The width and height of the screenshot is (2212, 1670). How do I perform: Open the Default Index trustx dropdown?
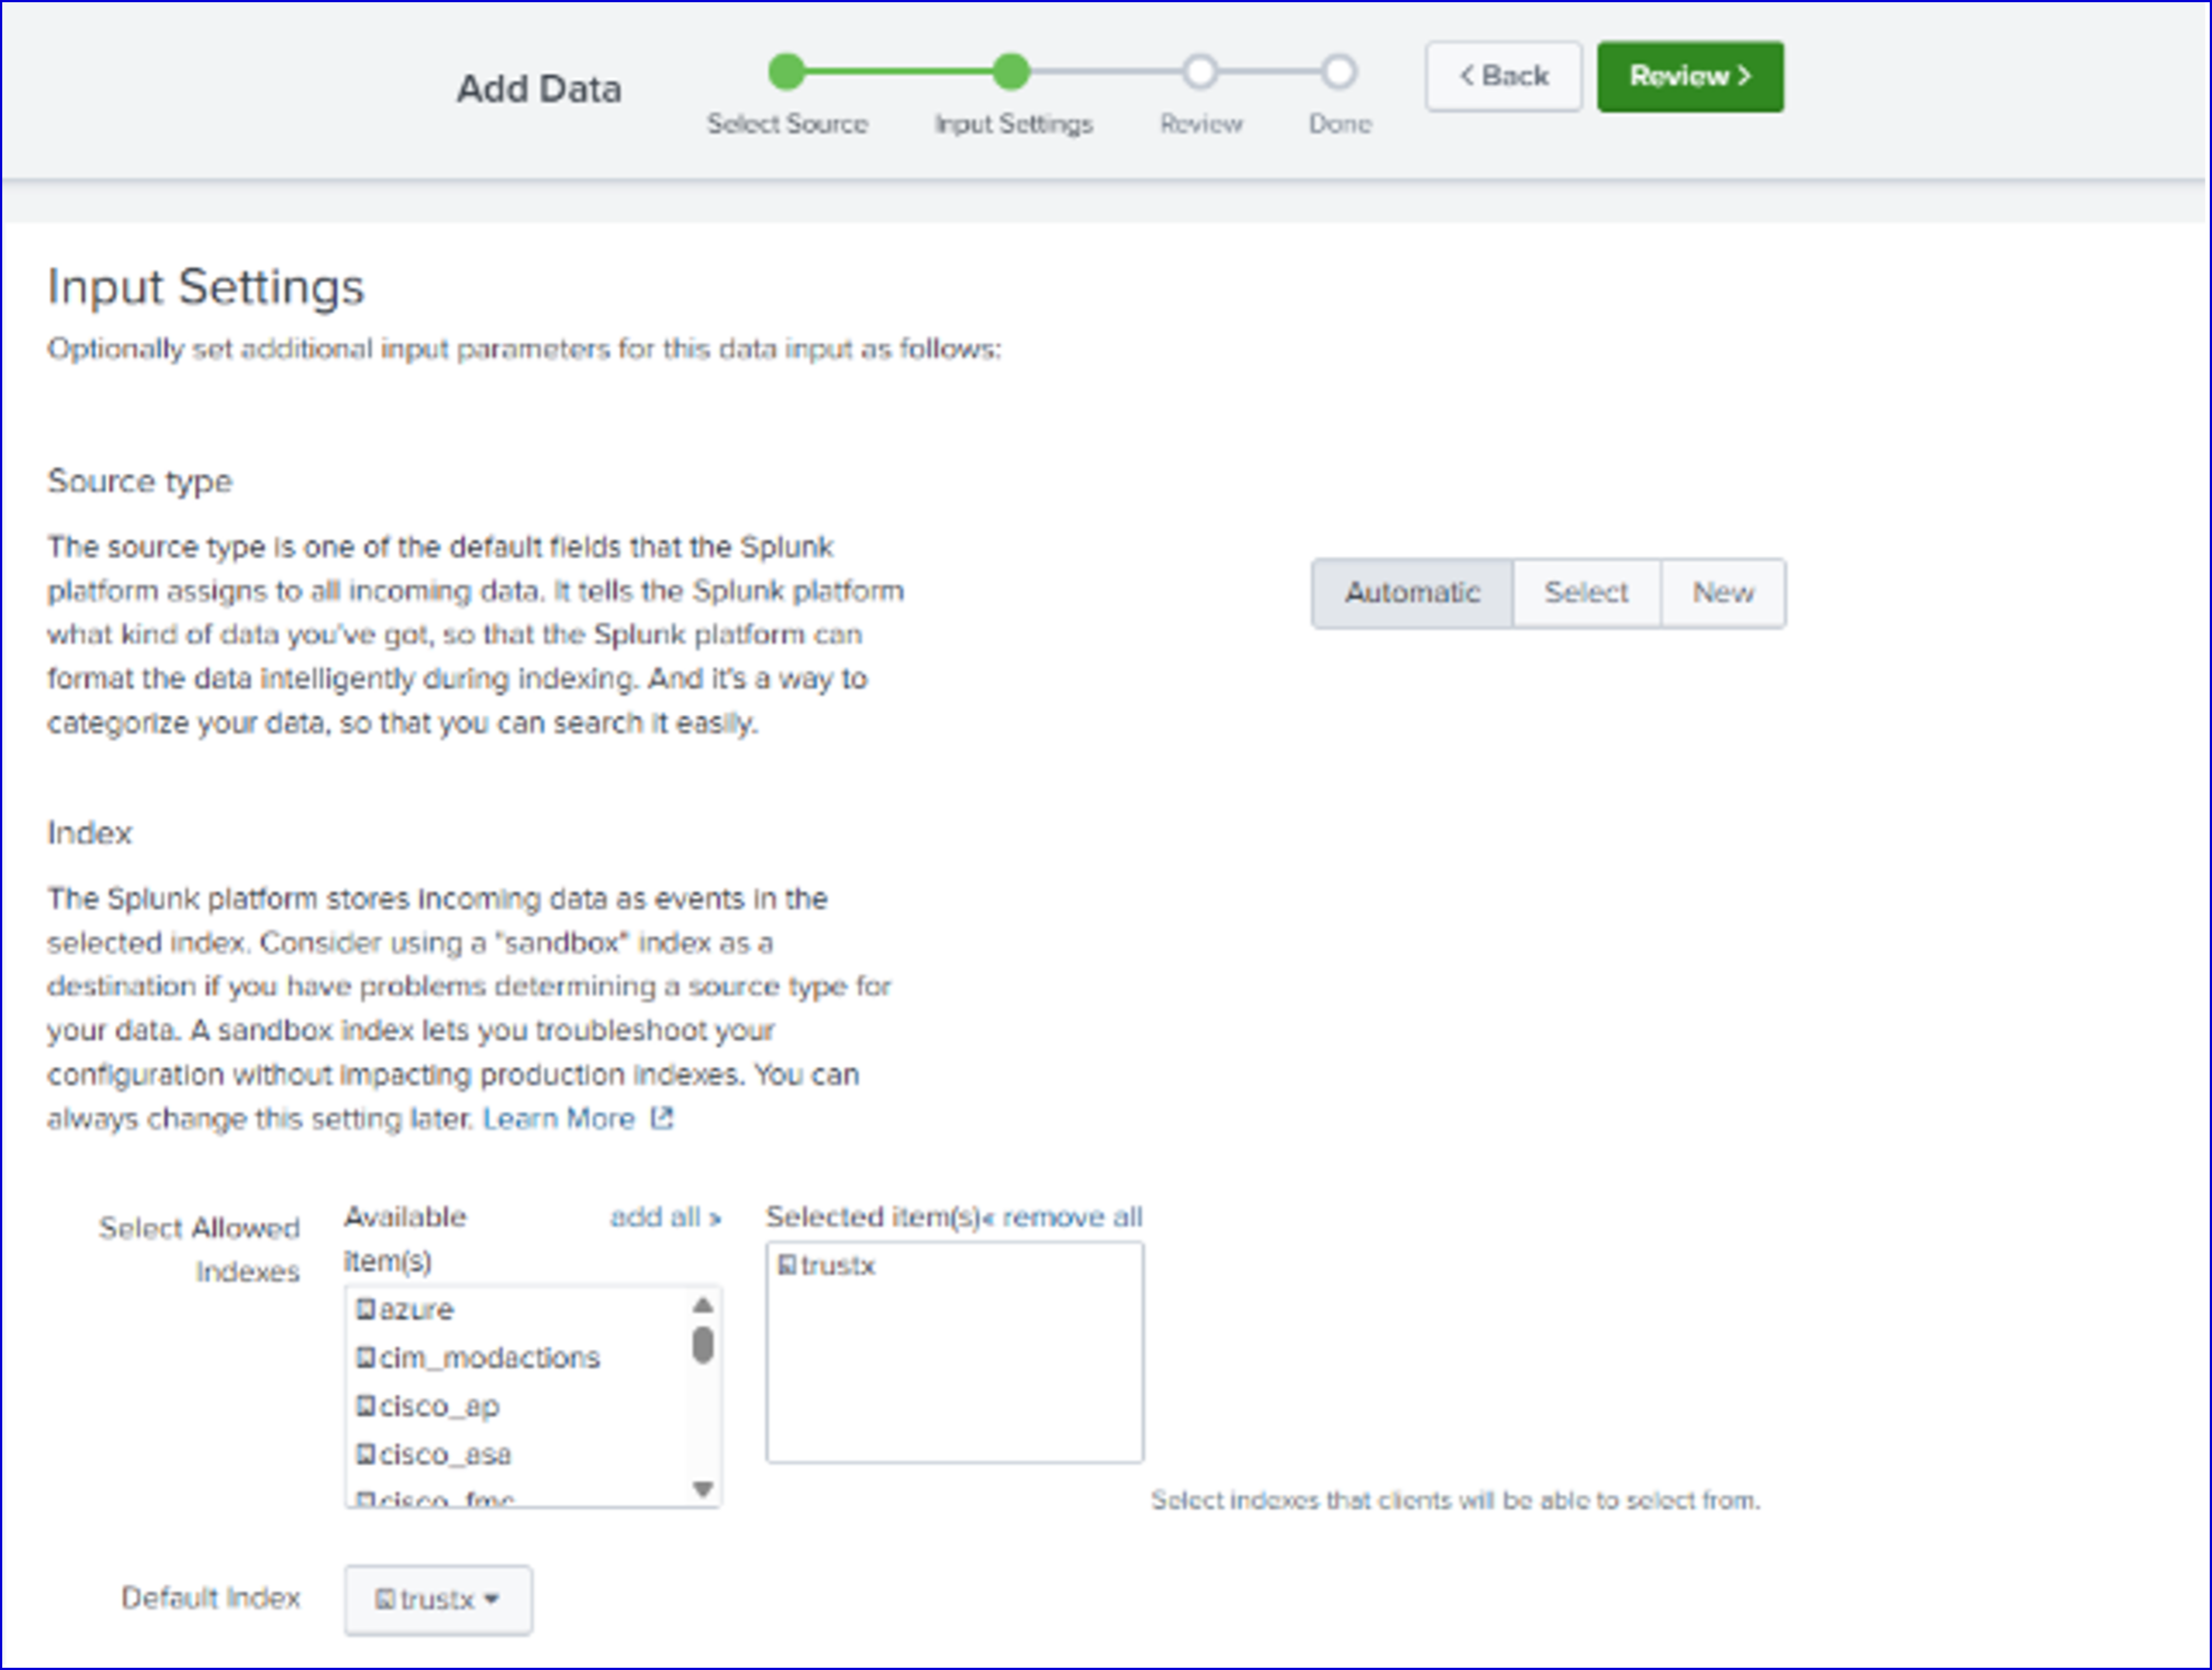pyautogui.click(x=438, y=1599)
